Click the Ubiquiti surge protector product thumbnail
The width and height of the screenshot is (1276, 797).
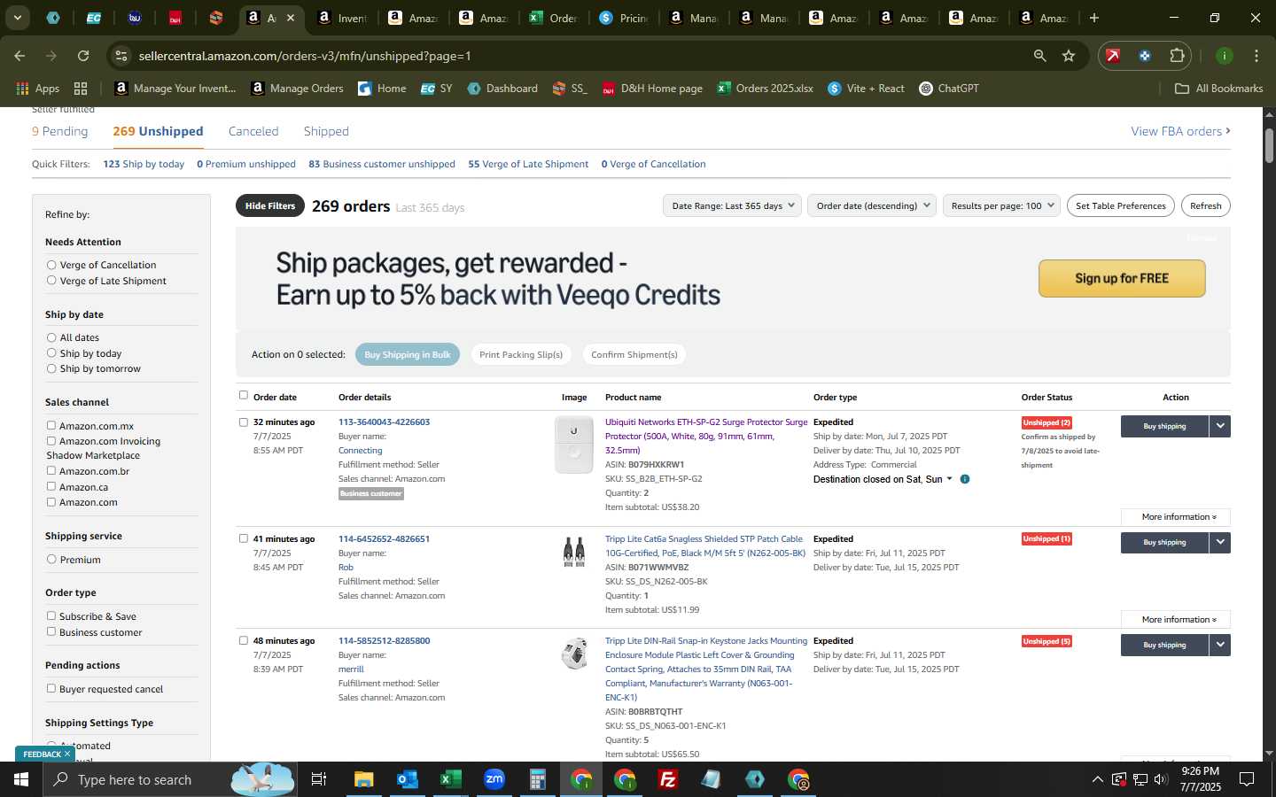pyautogui.click(x=574, y=445)
